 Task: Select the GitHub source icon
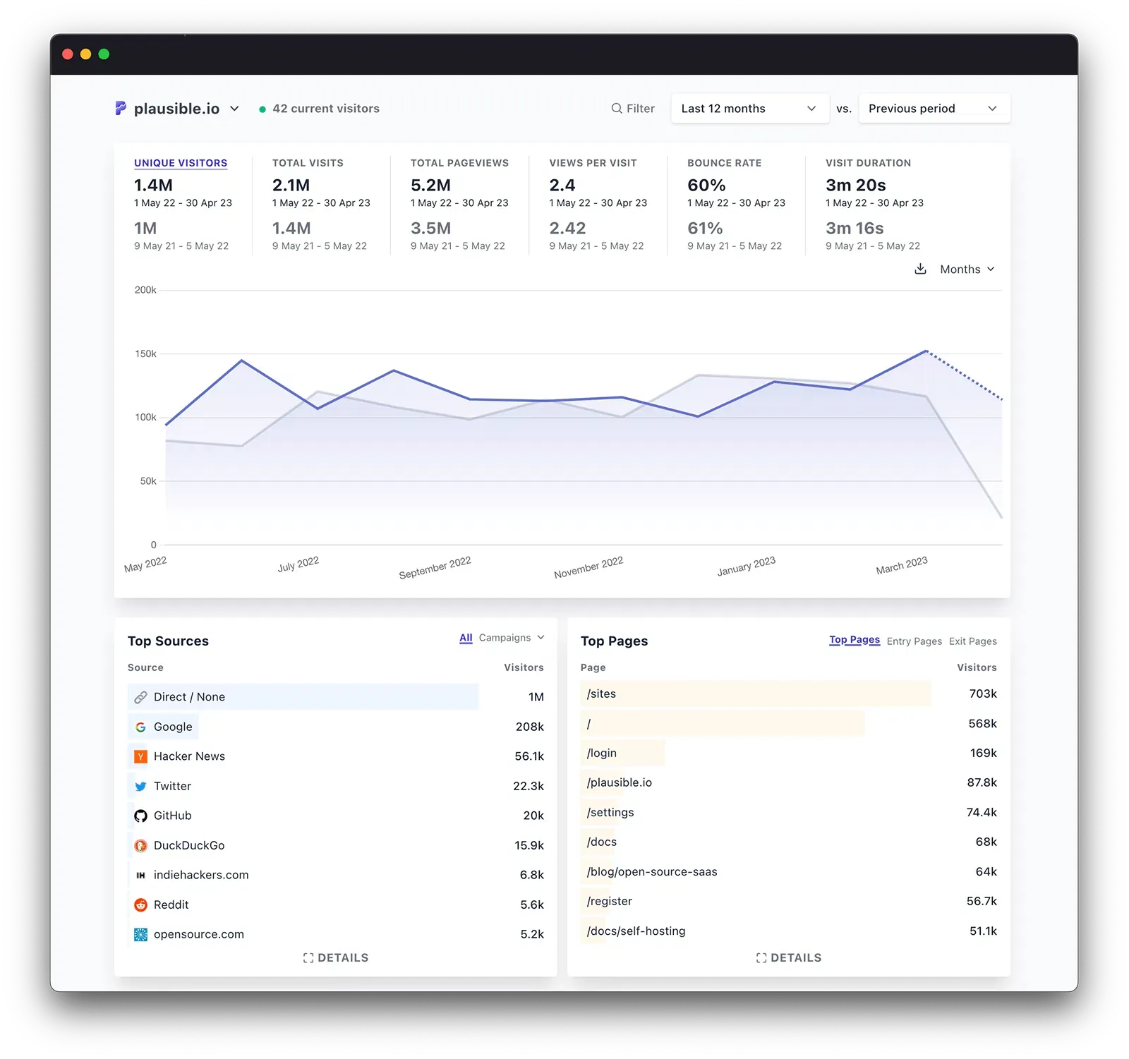point(141,816)
